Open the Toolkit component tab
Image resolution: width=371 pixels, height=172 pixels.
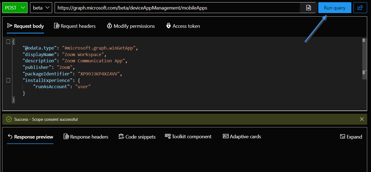(x=188, y=137)
